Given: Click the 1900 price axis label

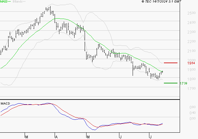Looking at the screenshot, I should click(x=191, y=69).
